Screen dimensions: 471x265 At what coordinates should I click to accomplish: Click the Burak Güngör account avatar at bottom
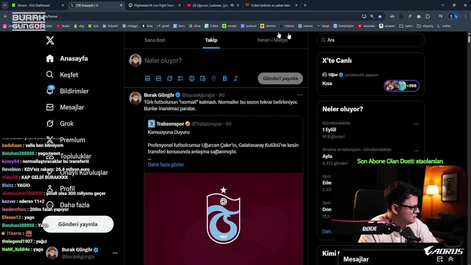52,253
